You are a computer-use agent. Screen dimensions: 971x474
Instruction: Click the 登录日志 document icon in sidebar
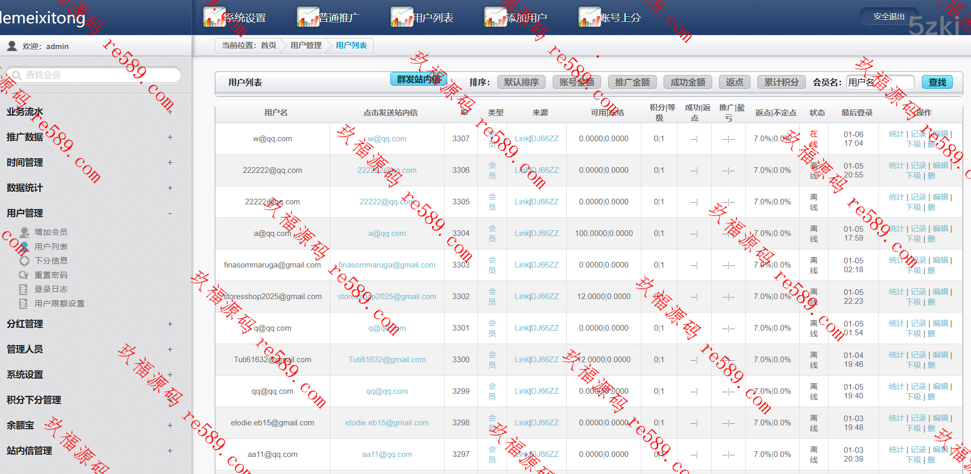coord(24,289)
